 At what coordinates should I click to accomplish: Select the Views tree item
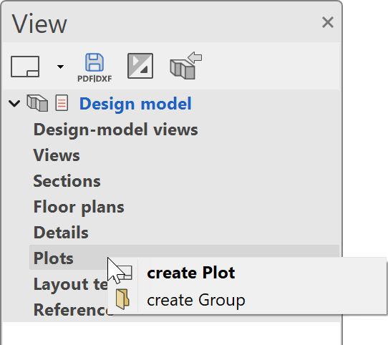click(x=57, y=155)
